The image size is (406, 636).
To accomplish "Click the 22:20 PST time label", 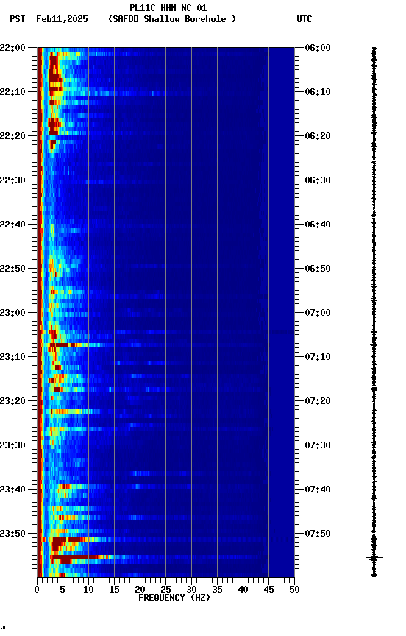I will click(13, 136).
